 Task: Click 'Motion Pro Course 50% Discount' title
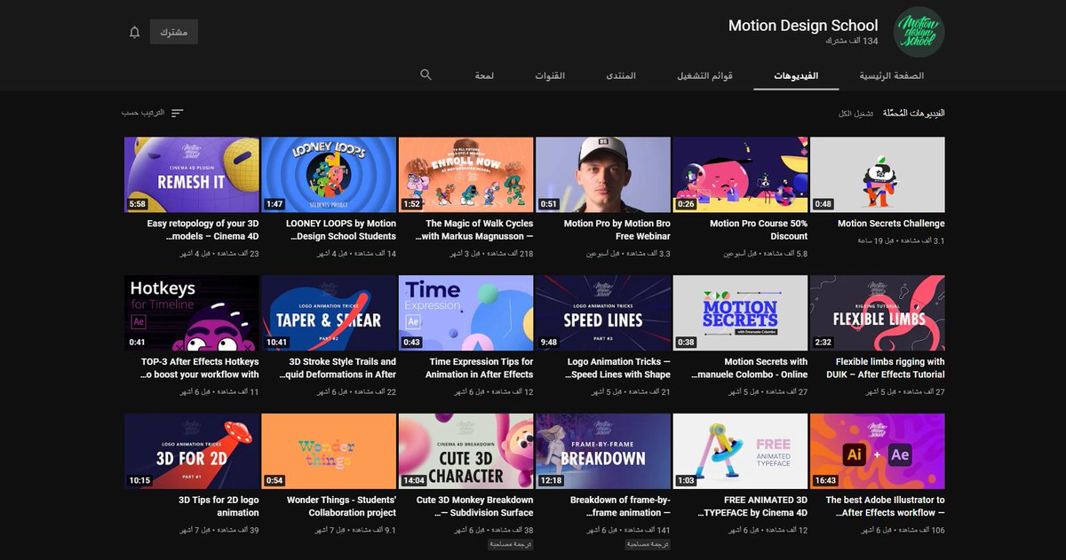759,230
